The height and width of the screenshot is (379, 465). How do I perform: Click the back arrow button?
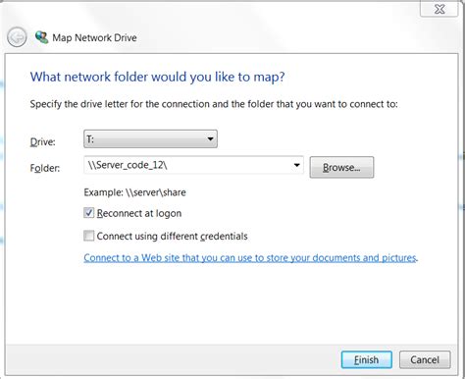(17, 37)
